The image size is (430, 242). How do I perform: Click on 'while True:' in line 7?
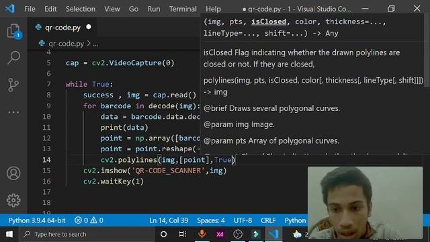click(89, 84)
